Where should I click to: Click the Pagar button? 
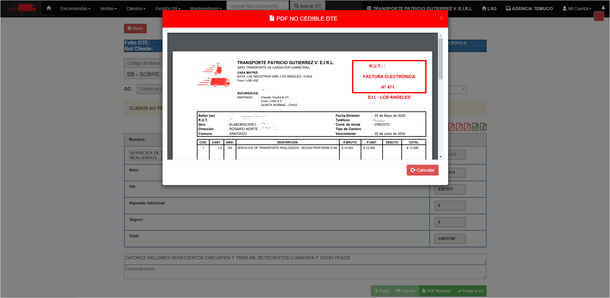pos(382,291)
